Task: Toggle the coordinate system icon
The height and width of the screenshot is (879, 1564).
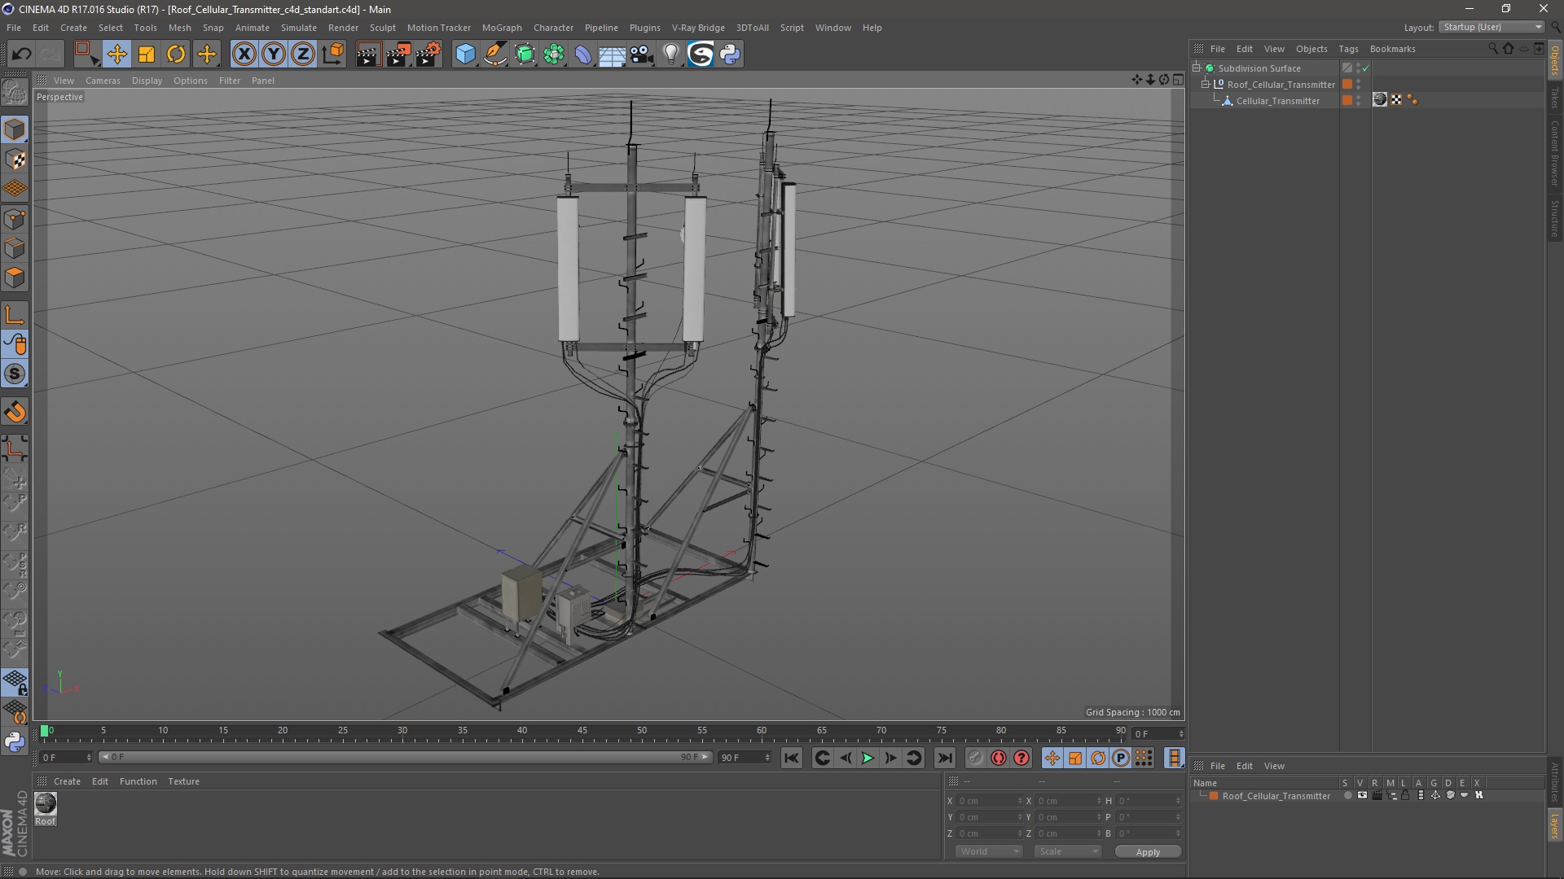Action: pyautogui.click(x=332, y=55)
